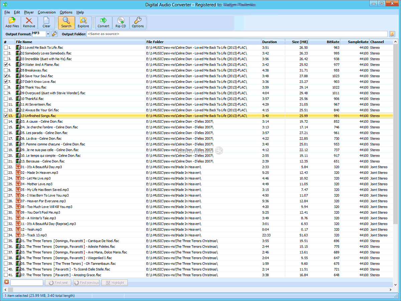Uncheck the box for row 13 Unfinished Songs
401x301 pixels.
point(6,116)
